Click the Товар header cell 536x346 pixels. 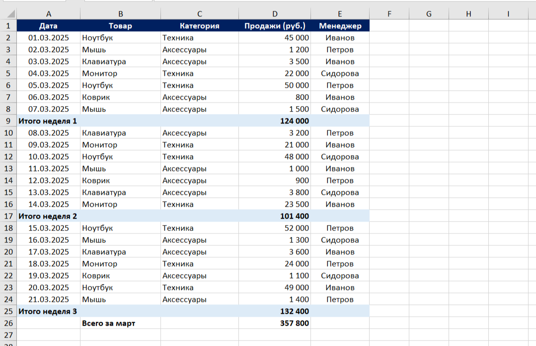pyautogui.click(x=120, y=26)
